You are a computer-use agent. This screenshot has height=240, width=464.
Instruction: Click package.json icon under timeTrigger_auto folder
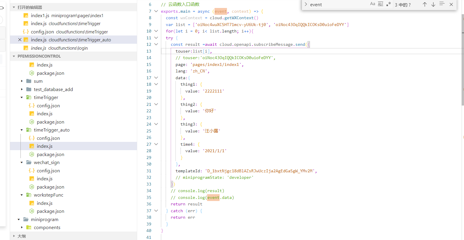pos(32,154)
